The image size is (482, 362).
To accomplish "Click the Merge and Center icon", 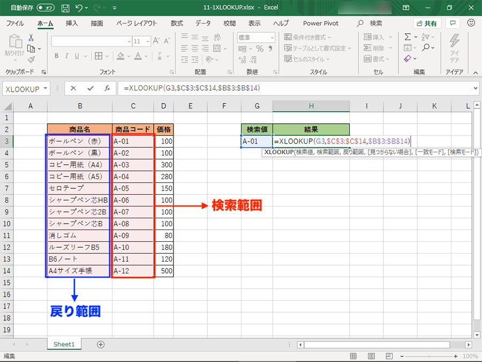I will coord(217,48).
